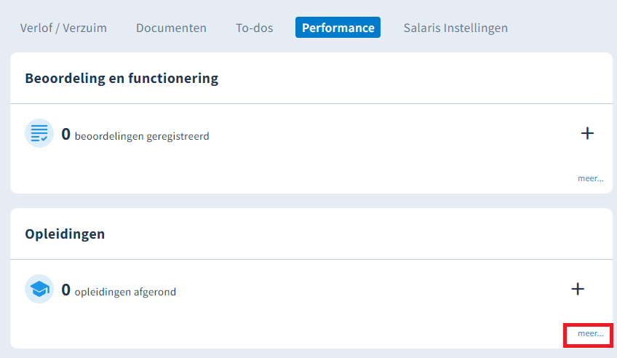Go to the To-dos tab
This screenshot has height=358, width=617.
click(x=254, y=28)
